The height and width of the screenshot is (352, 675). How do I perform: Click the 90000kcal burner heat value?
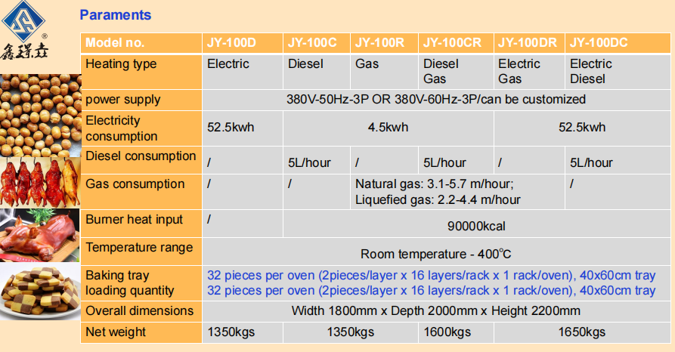[x=476, y=226]
